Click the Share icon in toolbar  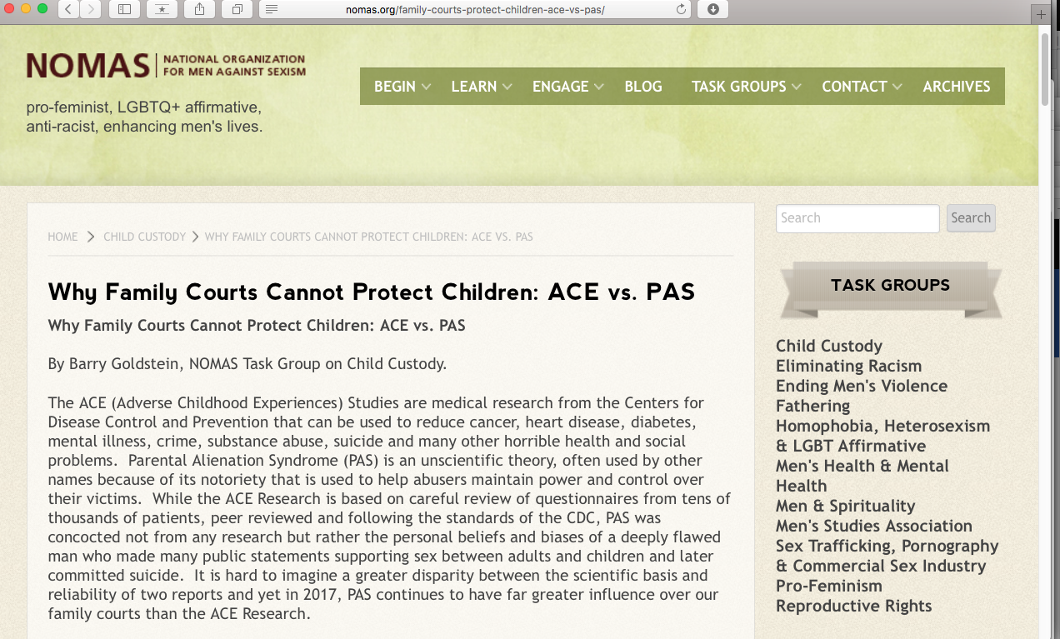point(199,9)
